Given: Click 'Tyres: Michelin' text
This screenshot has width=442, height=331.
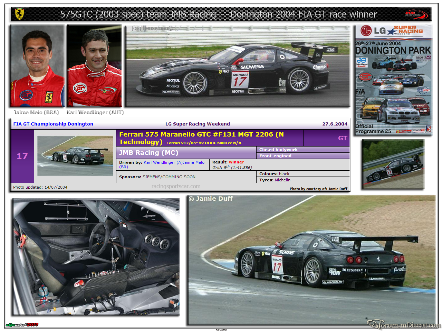Looking at the screenshot, I should pyautogui.click(x=275, y=180).
